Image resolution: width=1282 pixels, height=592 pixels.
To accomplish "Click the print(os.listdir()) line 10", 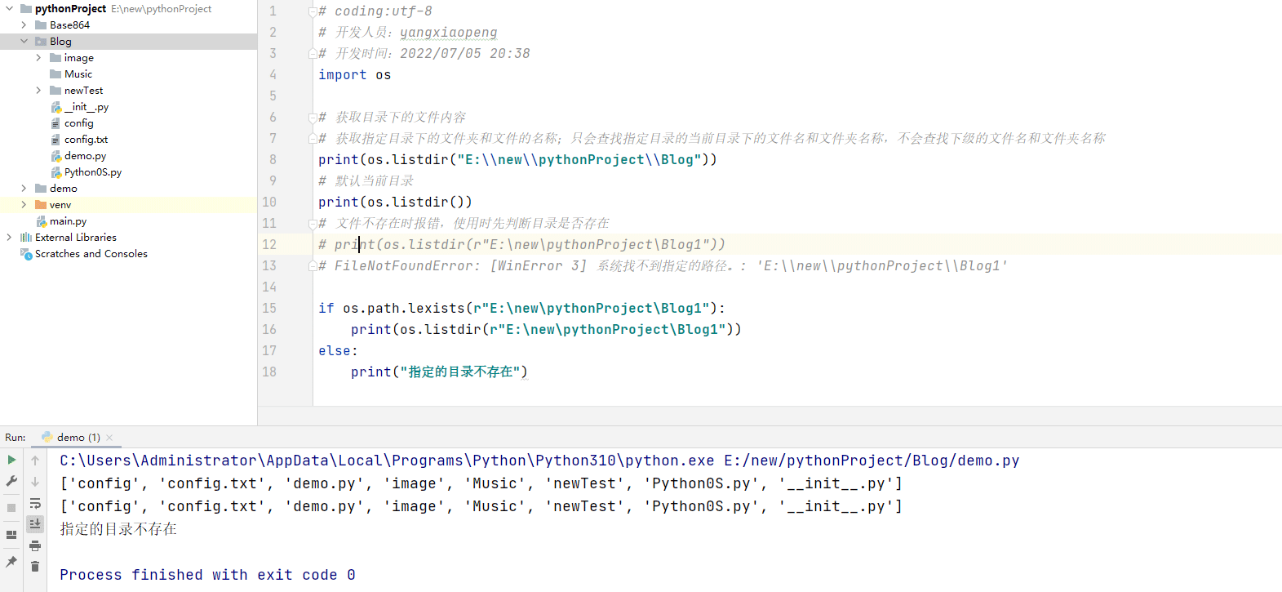I will (x=395, y=203).
